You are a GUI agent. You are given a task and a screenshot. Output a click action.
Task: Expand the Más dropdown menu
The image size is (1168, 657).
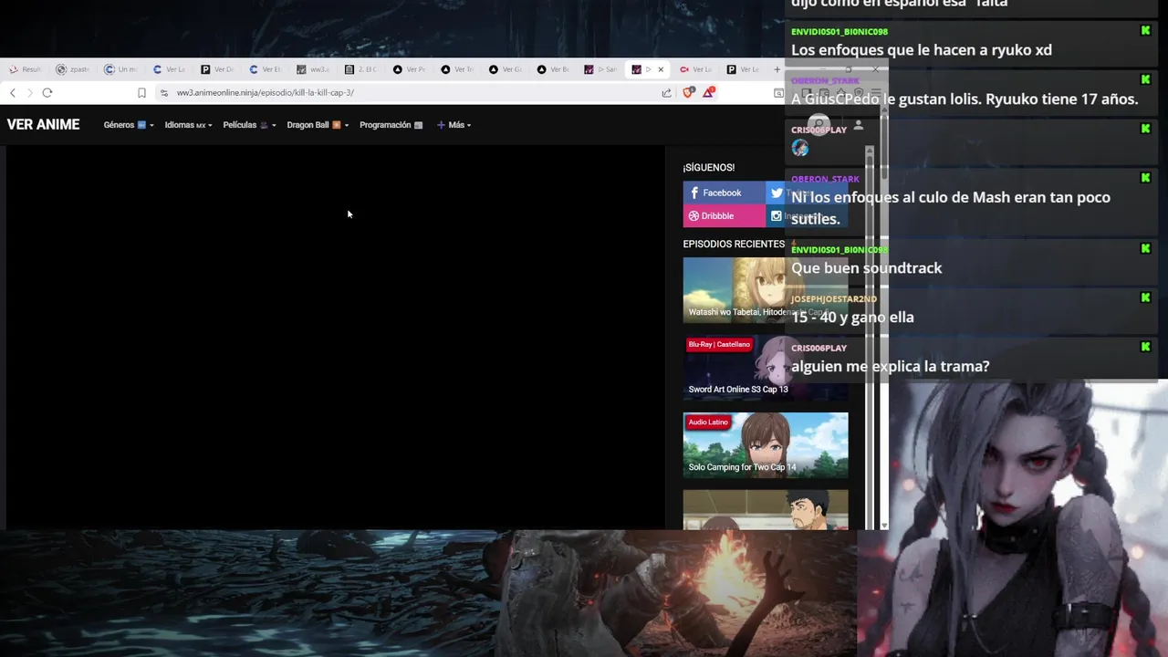tap(454, 125)
